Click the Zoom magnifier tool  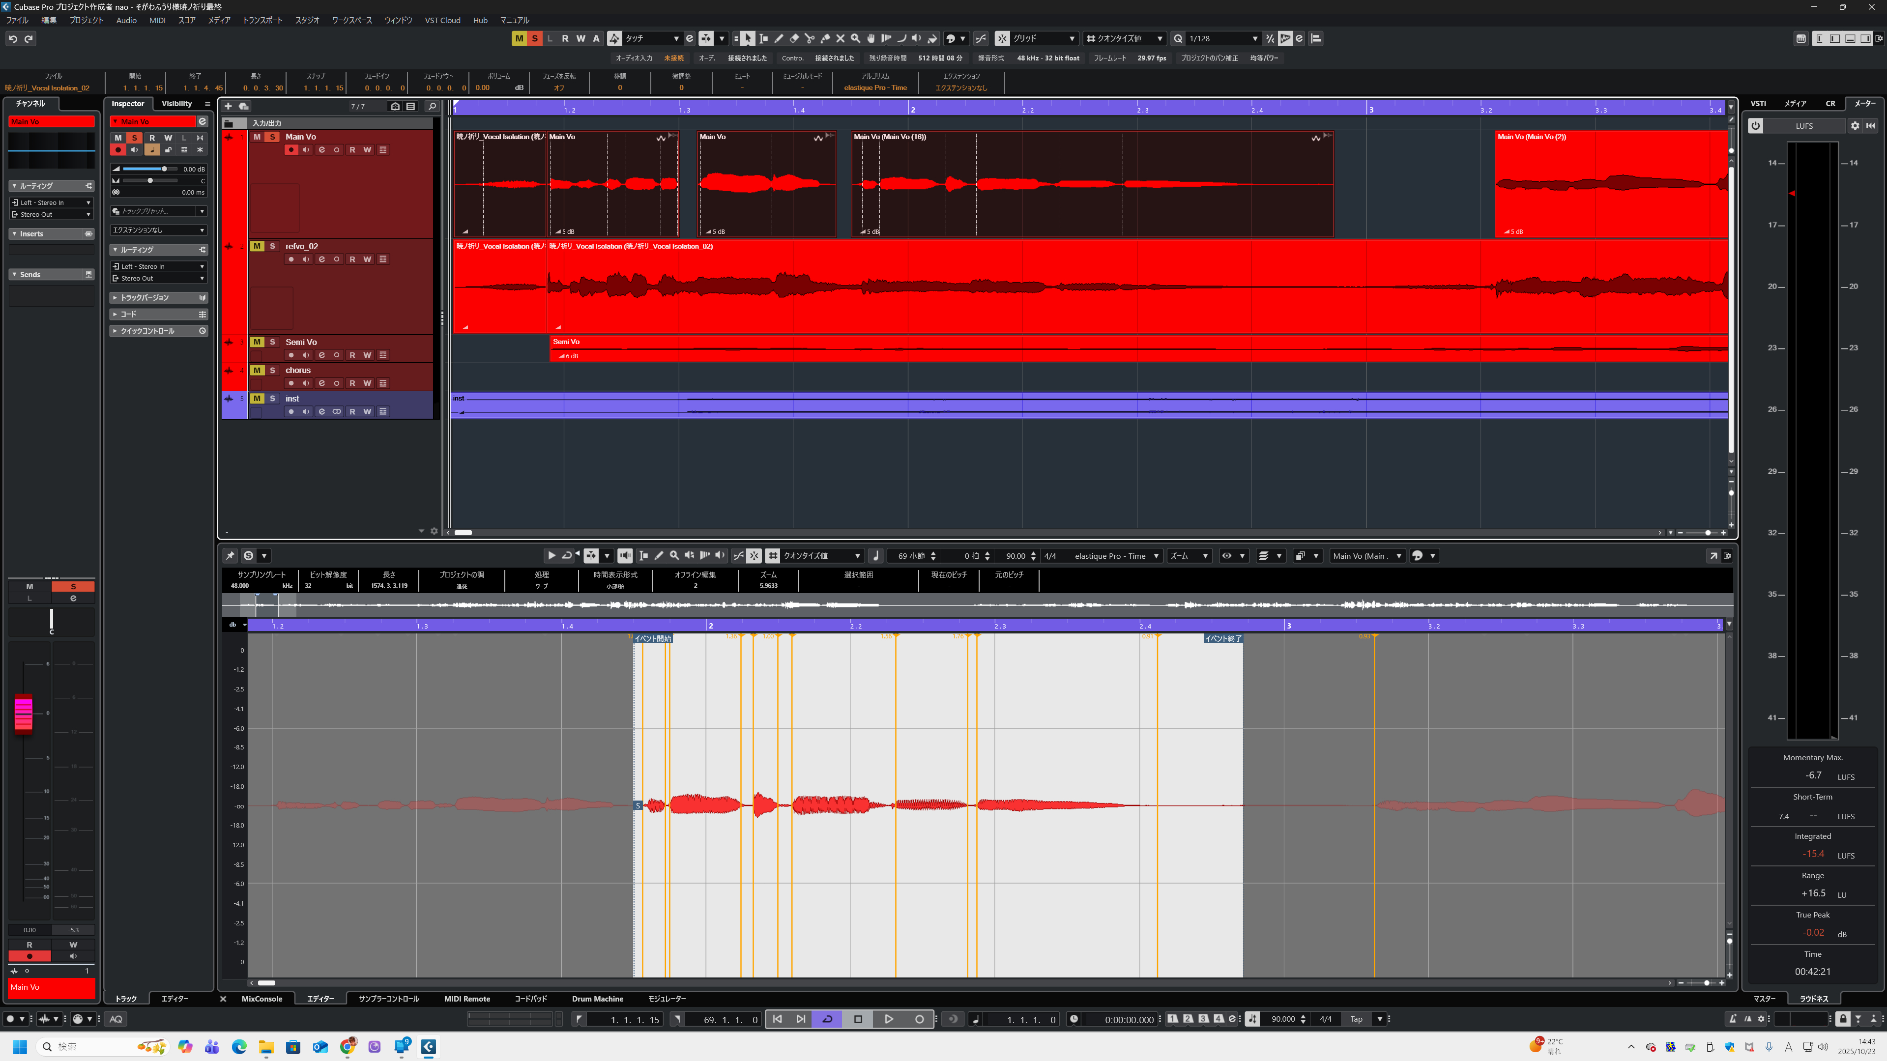[856, 39]
